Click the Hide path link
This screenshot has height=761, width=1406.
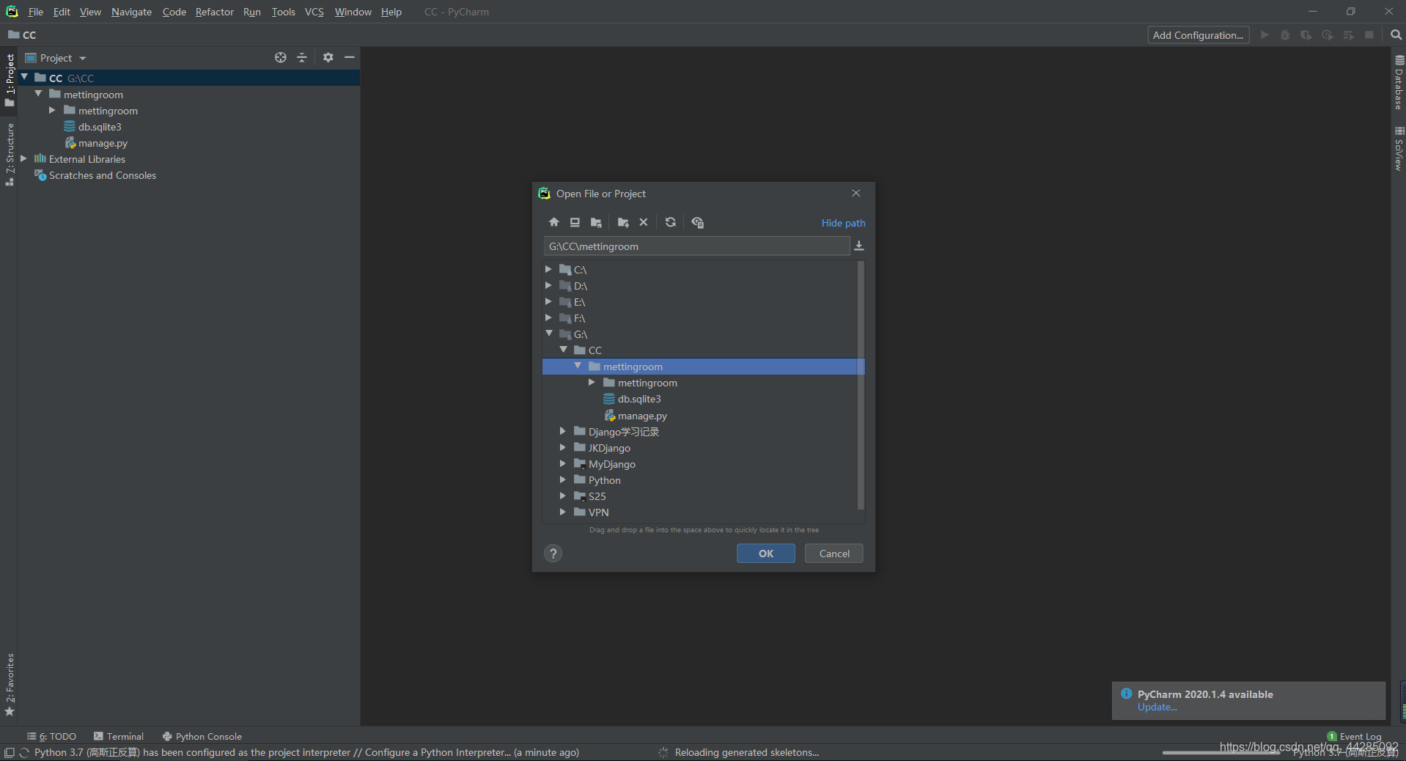(x=843, y=223)
